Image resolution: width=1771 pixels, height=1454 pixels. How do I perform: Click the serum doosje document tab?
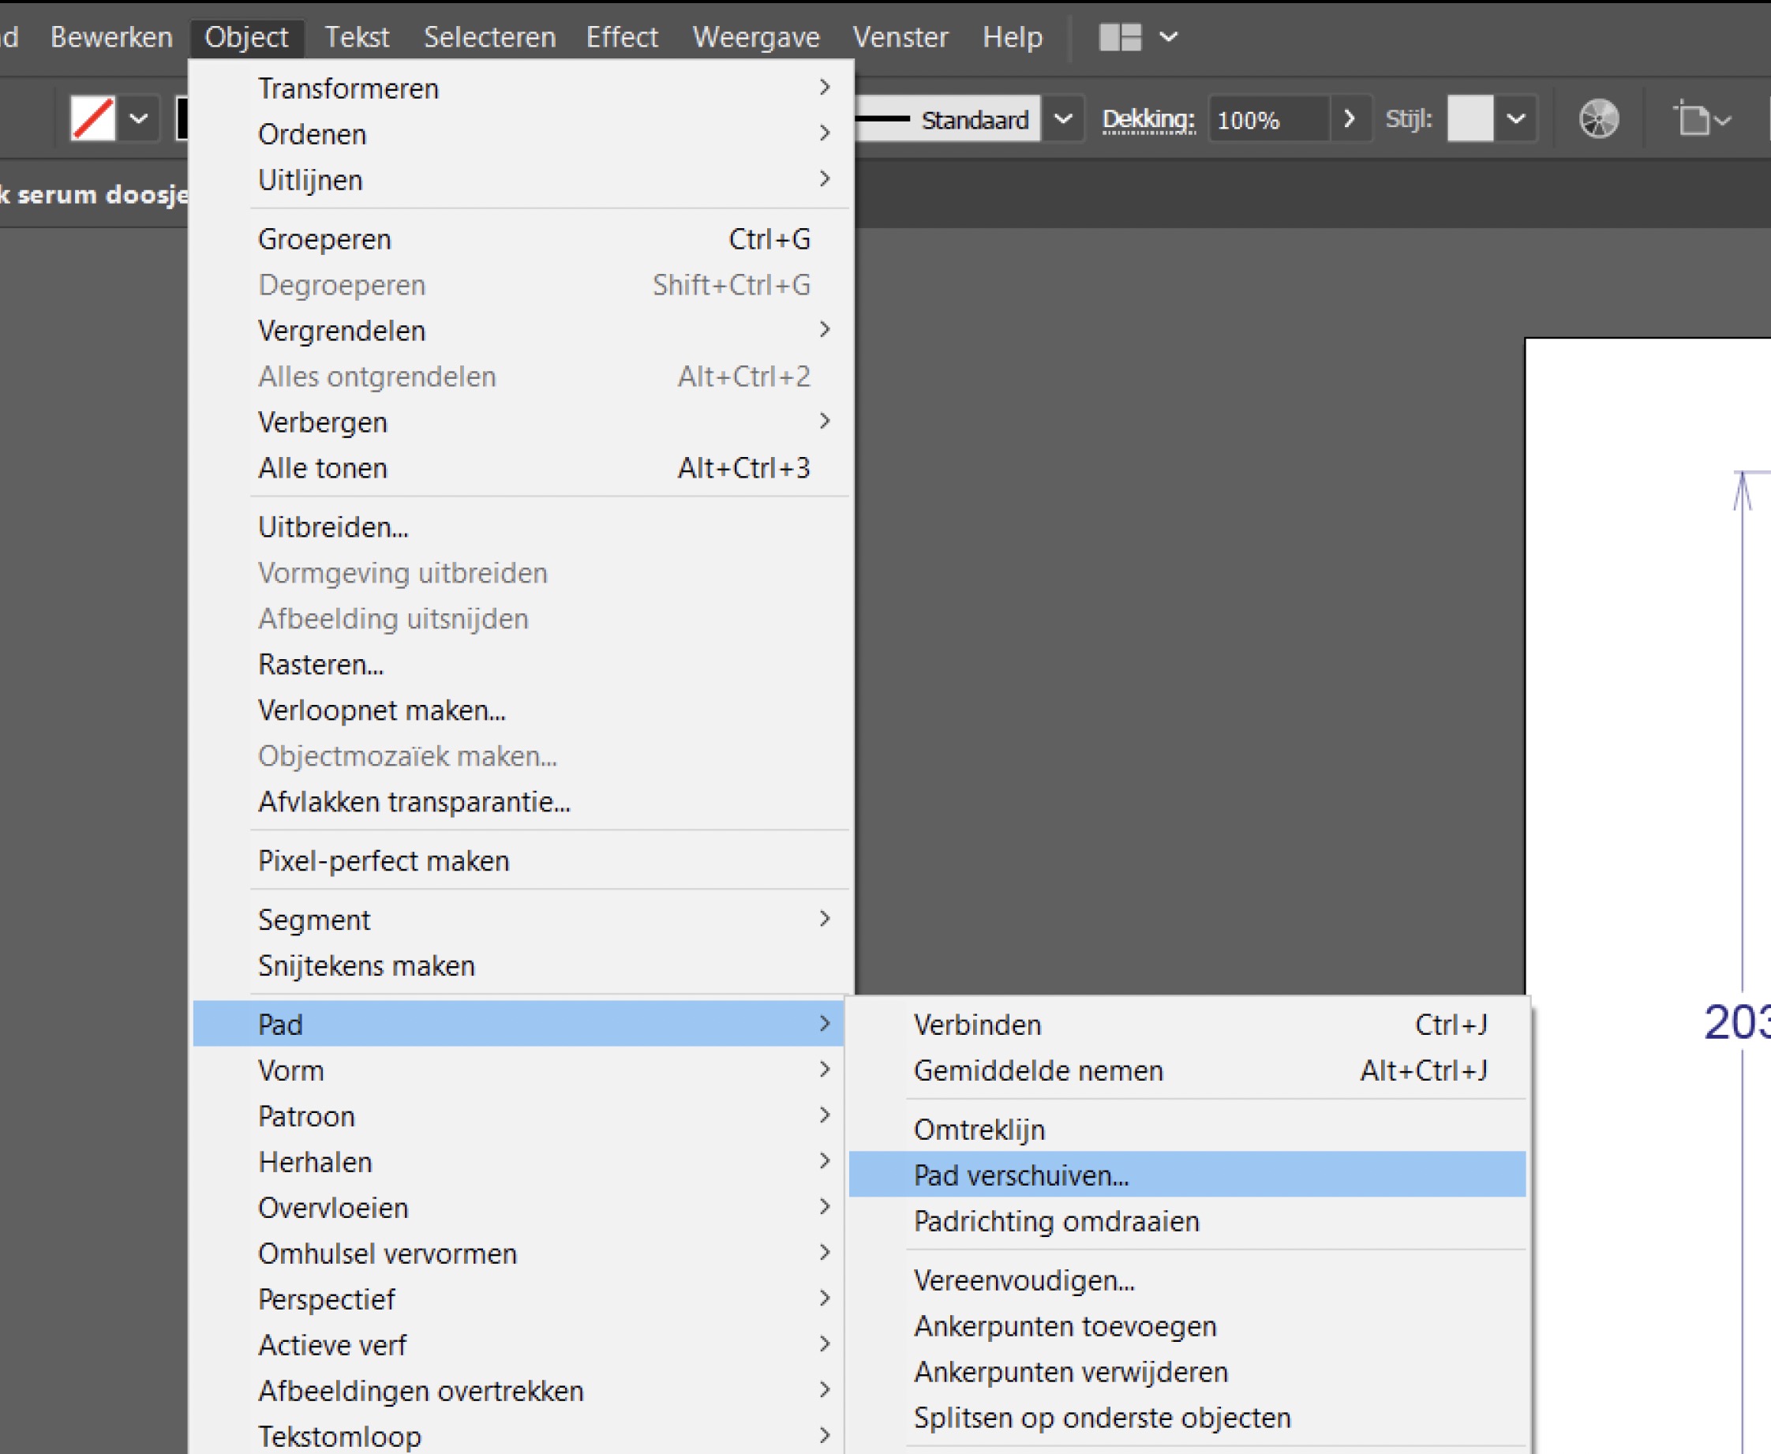tap(94, 194)
